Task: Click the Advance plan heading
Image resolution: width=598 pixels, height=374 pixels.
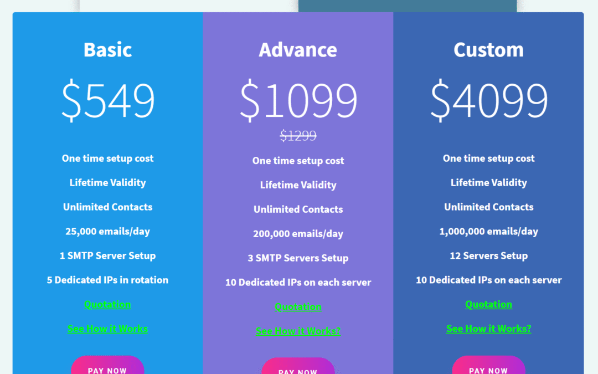Action: (x=298, y=50)
